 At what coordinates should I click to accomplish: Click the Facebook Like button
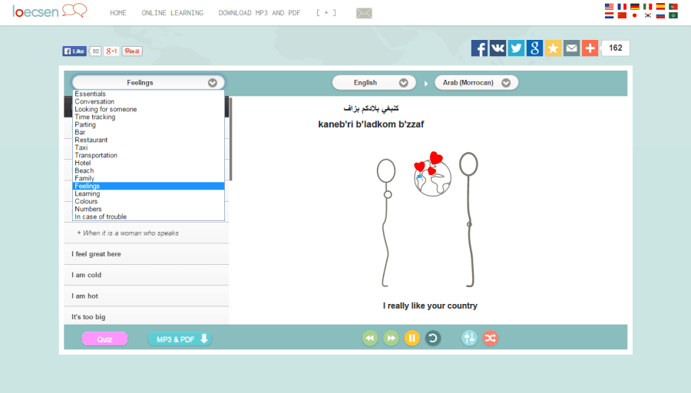(74, 51)
